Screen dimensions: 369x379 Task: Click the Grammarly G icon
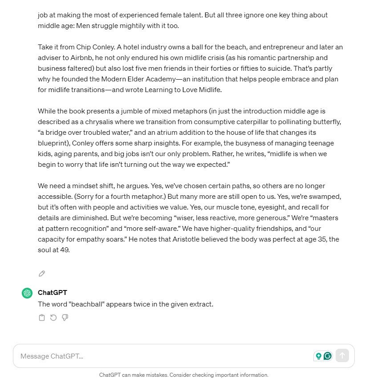(328, 356)
